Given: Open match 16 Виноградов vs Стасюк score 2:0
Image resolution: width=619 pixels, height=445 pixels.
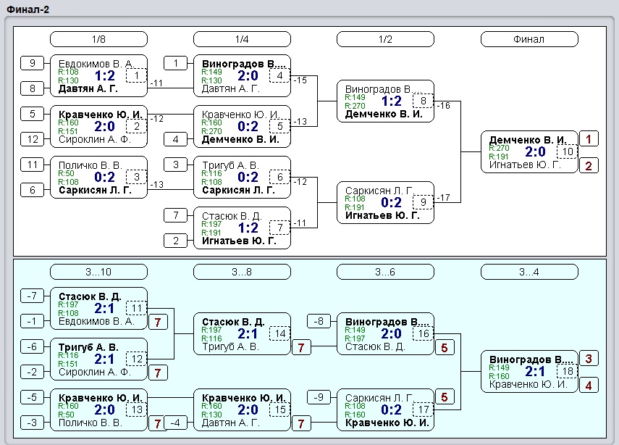Looking at the screenshot, I should click(385, 334).
